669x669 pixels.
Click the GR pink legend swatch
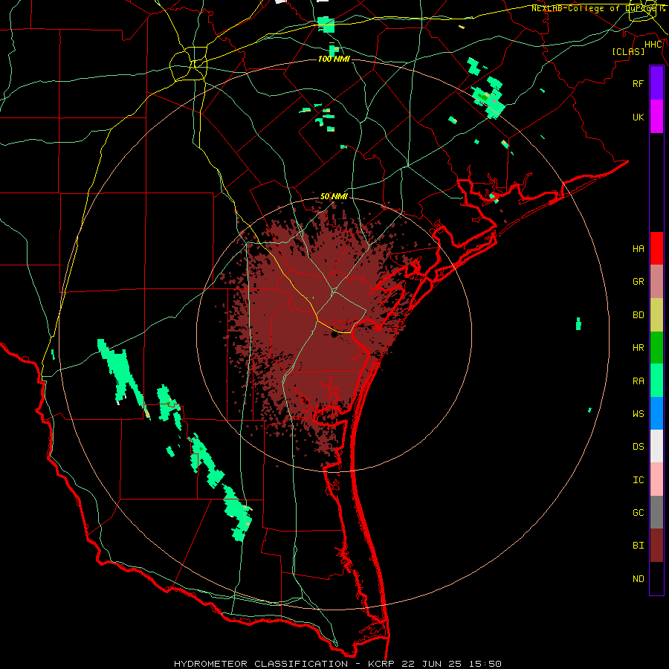coord(656,282)
